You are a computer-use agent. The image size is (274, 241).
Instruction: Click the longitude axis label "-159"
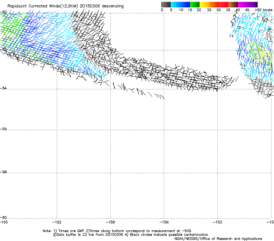click(110, 222)
